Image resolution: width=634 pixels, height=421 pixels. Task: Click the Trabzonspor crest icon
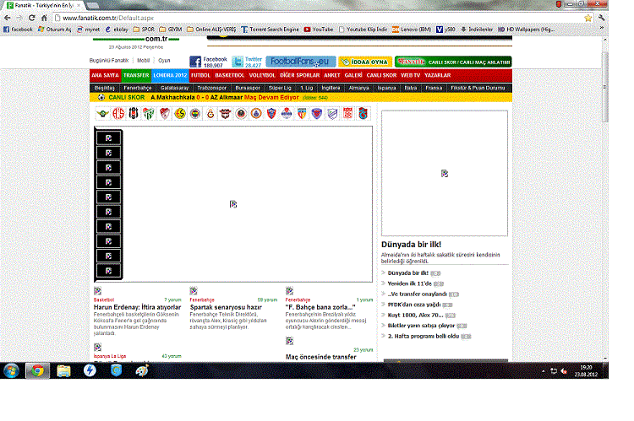(x=363, y=113)
